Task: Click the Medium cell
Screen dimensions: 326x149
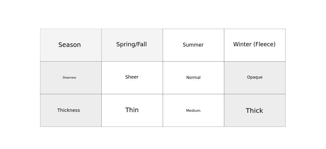Action: [193, 110]
